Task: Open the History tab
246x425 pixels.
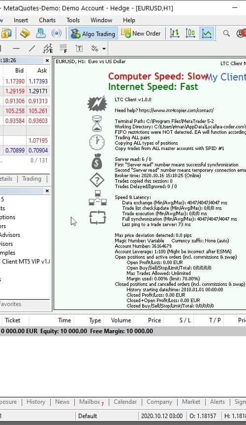Action: pyautogui.click(x=35, y=402)
